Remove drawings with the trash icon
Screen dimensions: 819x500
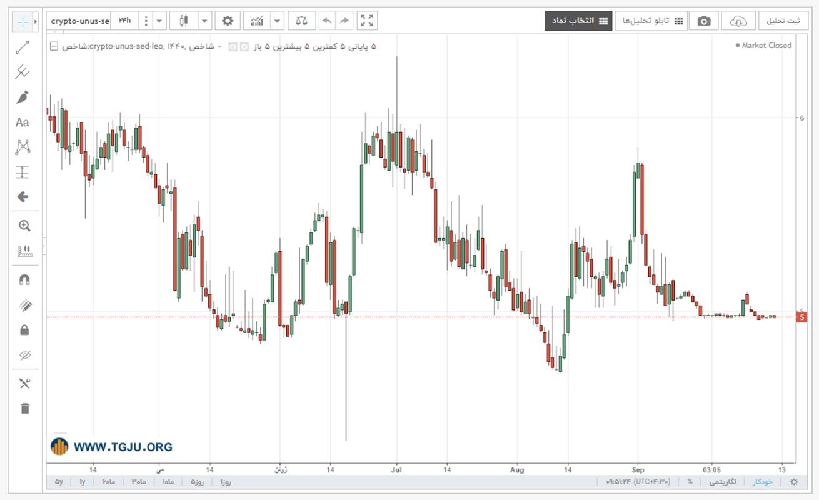(x=24, y=409)
